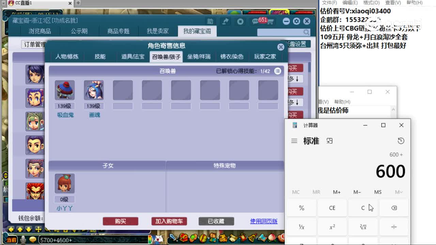The height and width of the screenshot is (245, 436).
Task: Toggle the 已收藏 favorite button
Action: 216,221
